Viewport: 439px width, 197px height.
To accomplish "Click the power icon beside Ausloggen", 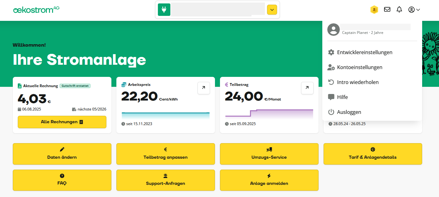I will [331, 112].
